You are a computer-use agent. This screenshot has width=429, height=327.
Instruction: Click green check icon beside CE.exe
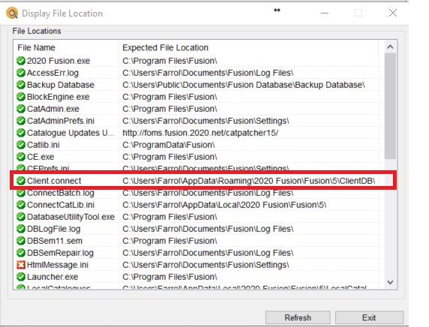click(21, 157)
